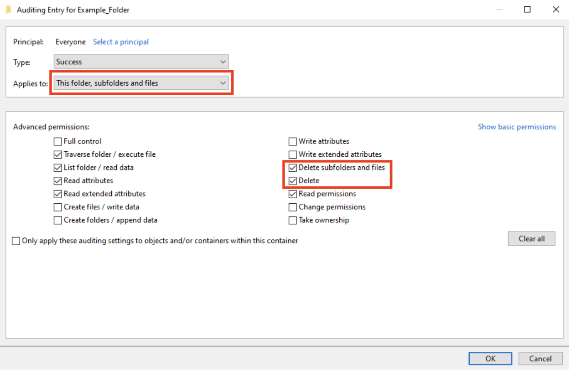Uncheck Read extended attributes

57,193
